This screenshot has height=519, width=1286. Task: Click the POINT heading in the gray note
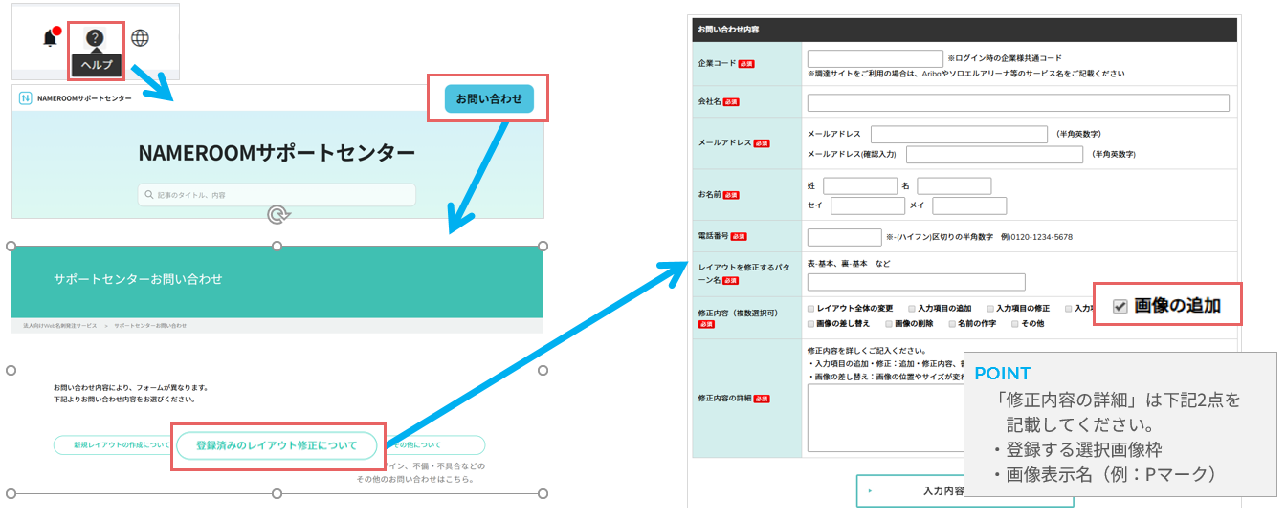[x=1002, y=374]
